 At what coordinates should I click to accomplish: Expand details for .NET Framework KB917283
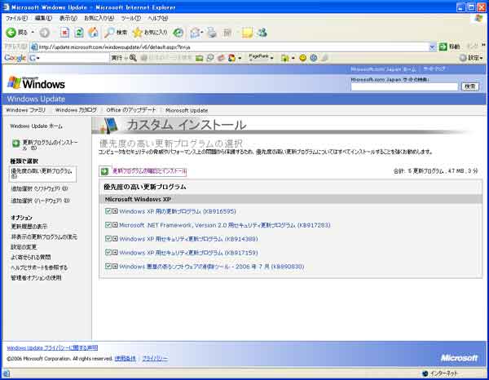115,225
